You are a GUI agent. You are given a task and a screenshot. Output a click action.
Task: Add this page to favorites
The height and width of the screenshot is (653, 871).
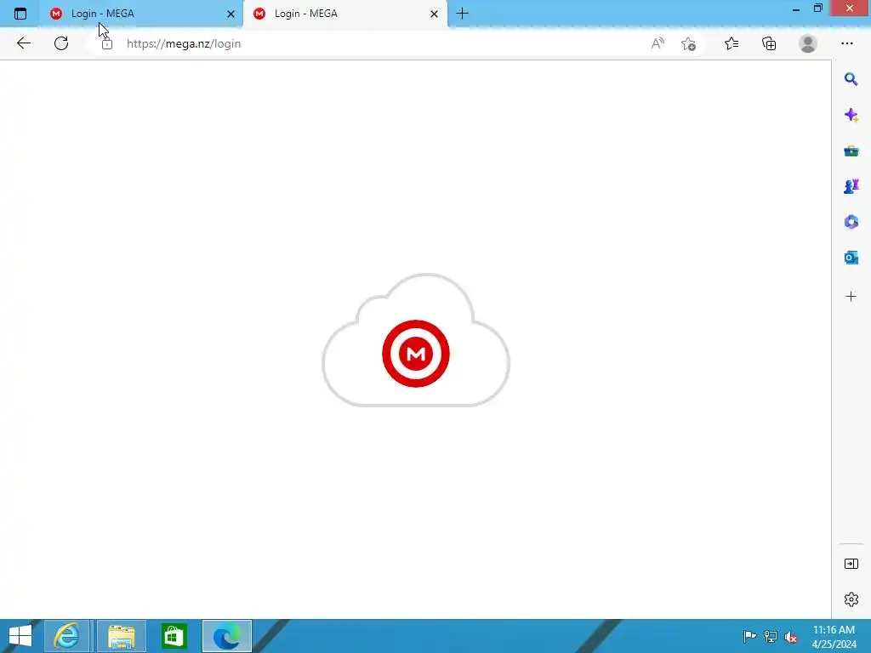pyautogui.click(x=689, y=44)
